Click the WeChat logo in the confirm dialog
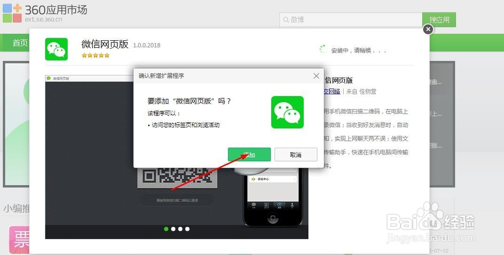 [x=287, y=112]
